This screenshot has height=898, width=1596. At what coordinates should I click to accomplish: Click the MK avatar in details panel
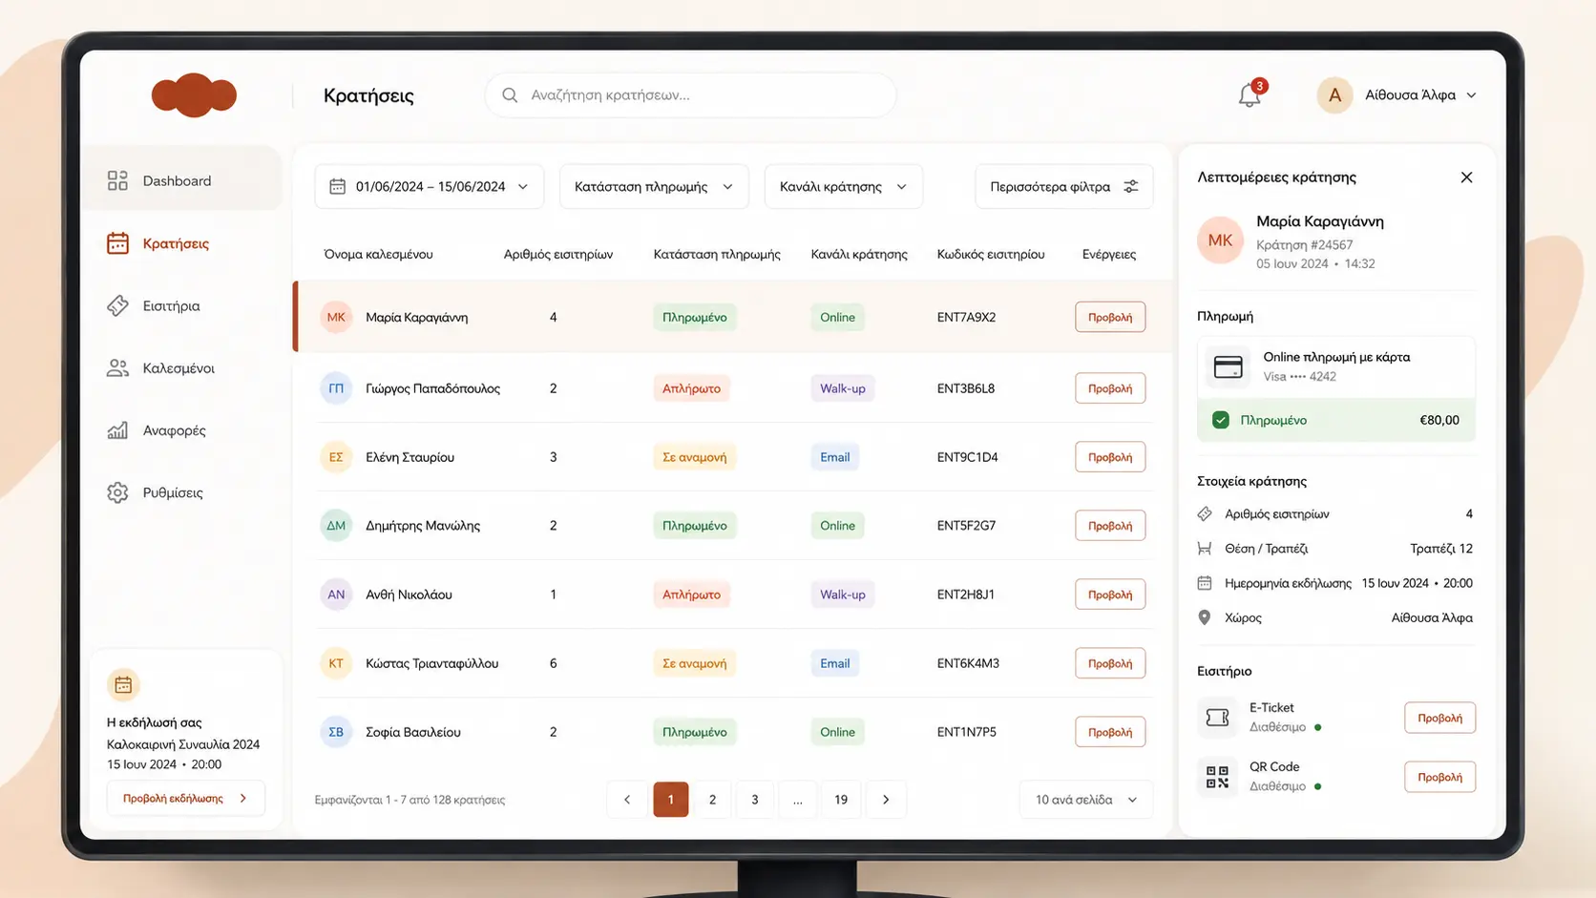click(1220, 240)
